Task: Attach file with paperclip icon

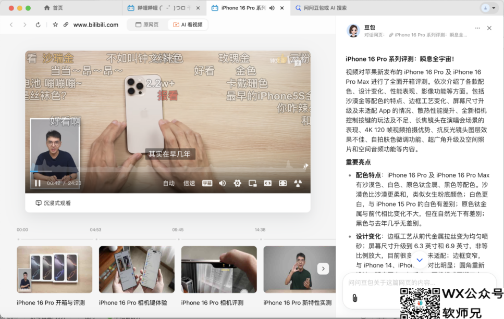Action: pos(354,298)
